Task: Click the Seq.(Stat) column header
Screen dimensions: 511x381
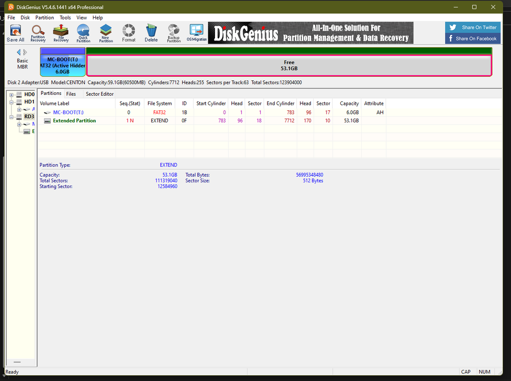Action: click(130, 103)
